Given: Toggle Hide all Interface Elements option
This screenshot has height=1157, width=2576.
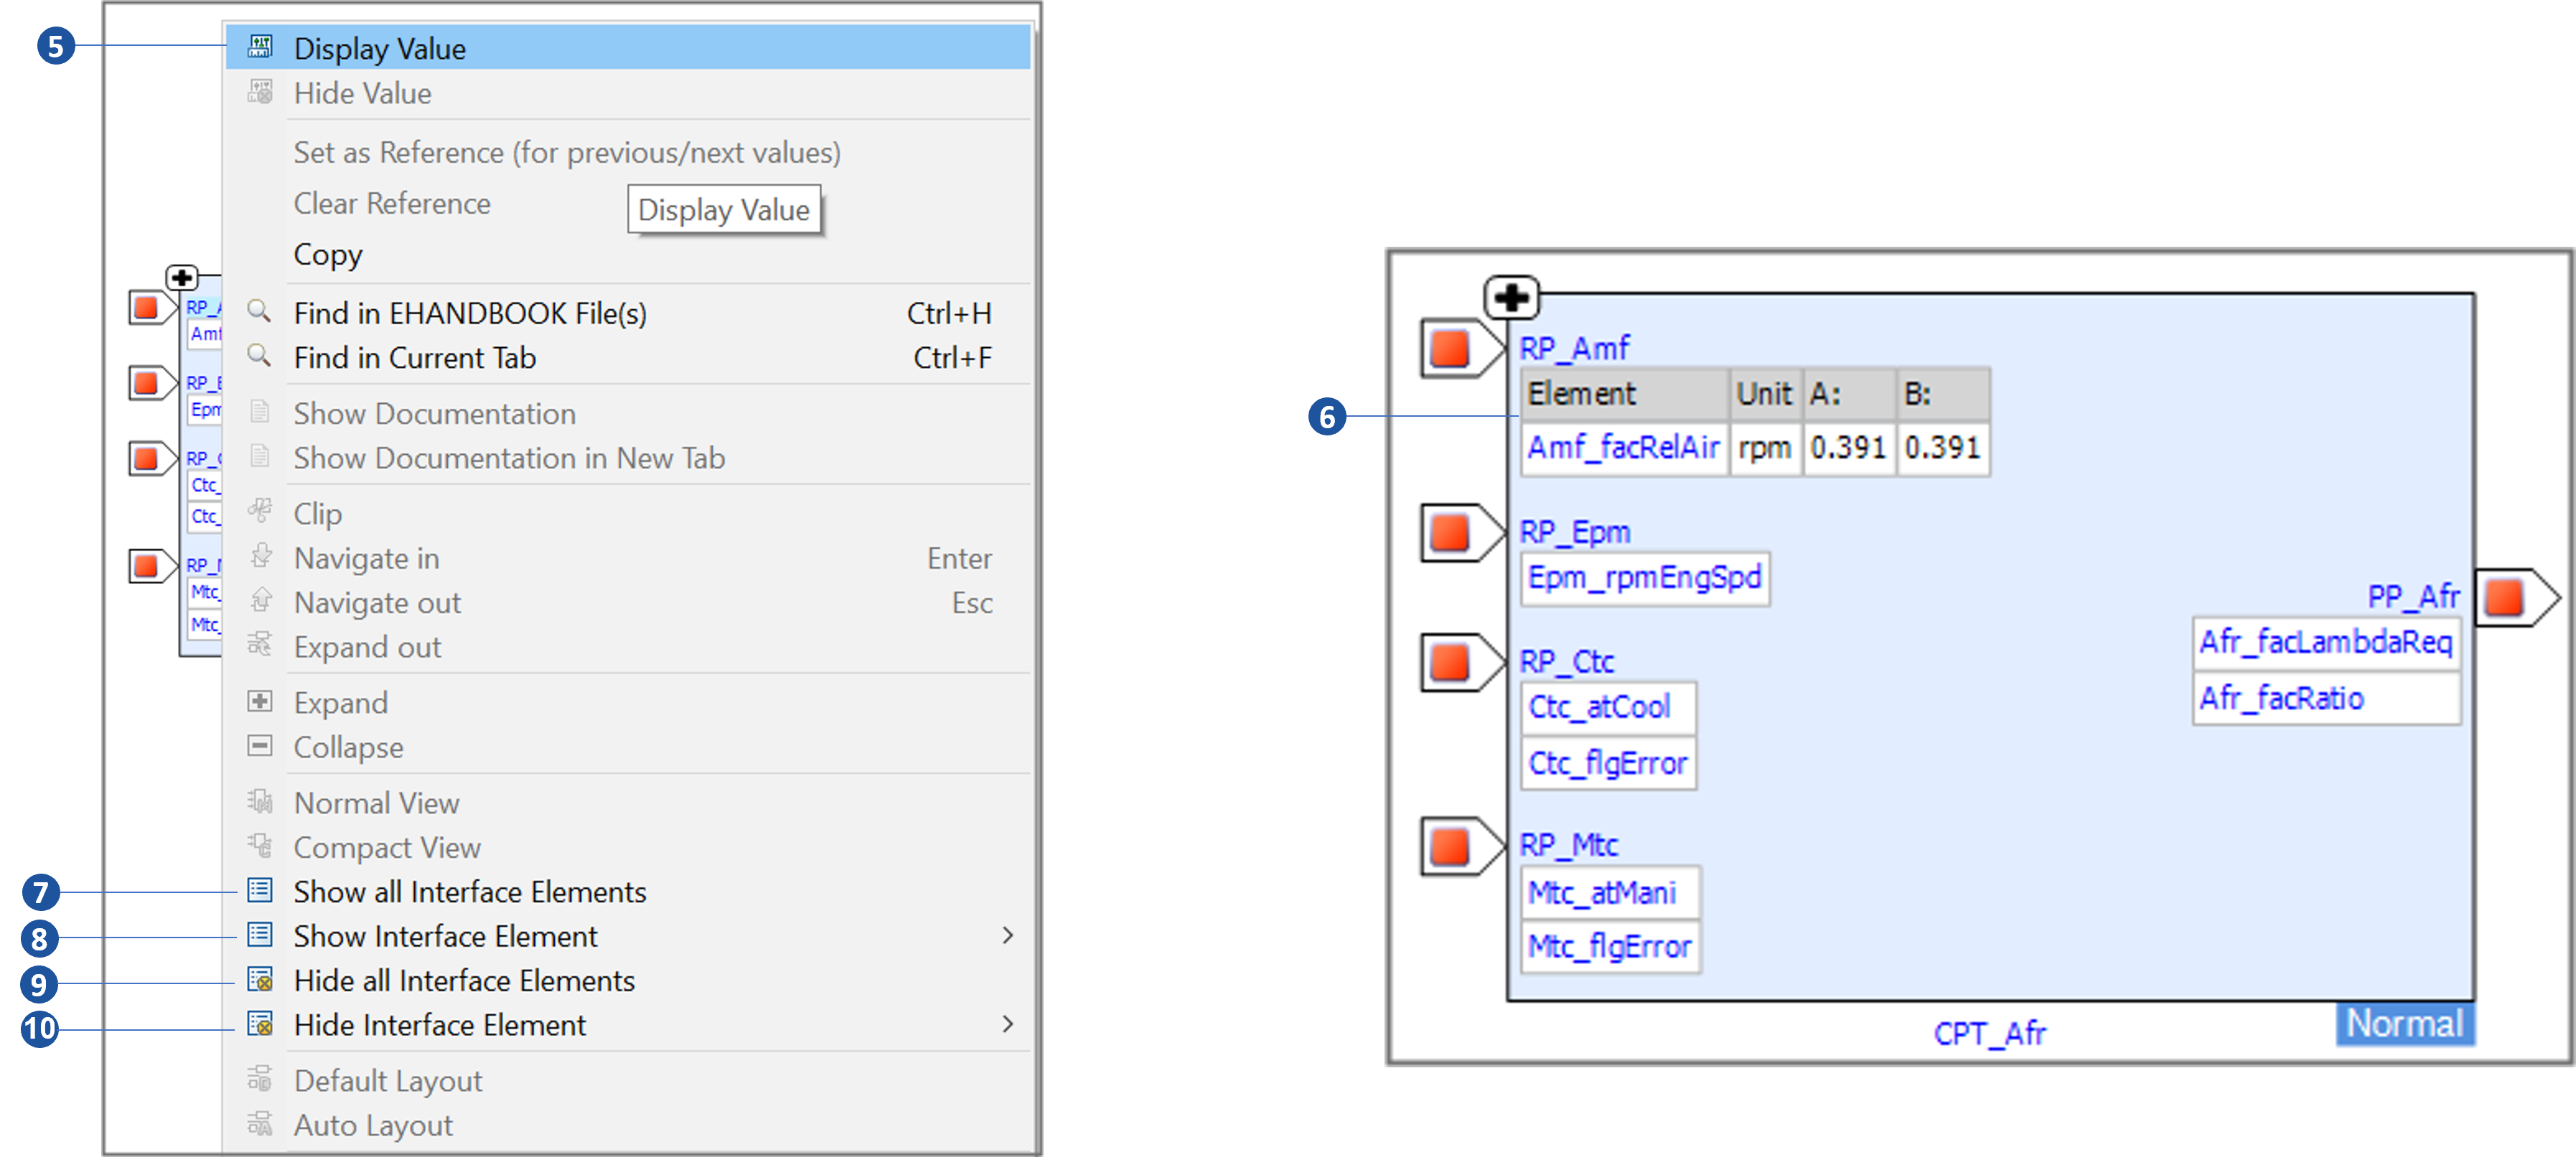Looking at the screenshot, I should pyautogui.click(x=465, y=981).
